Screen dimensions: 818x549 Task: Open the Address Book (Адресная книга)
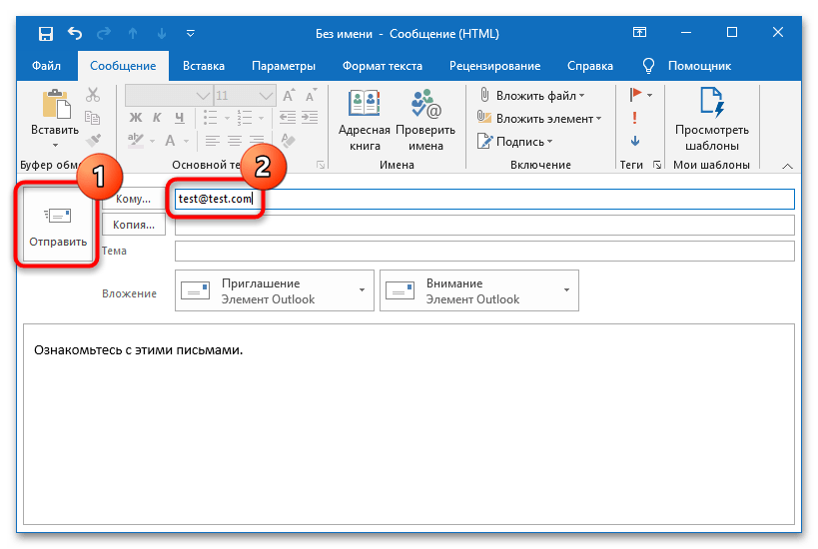[x=364, y=120]
